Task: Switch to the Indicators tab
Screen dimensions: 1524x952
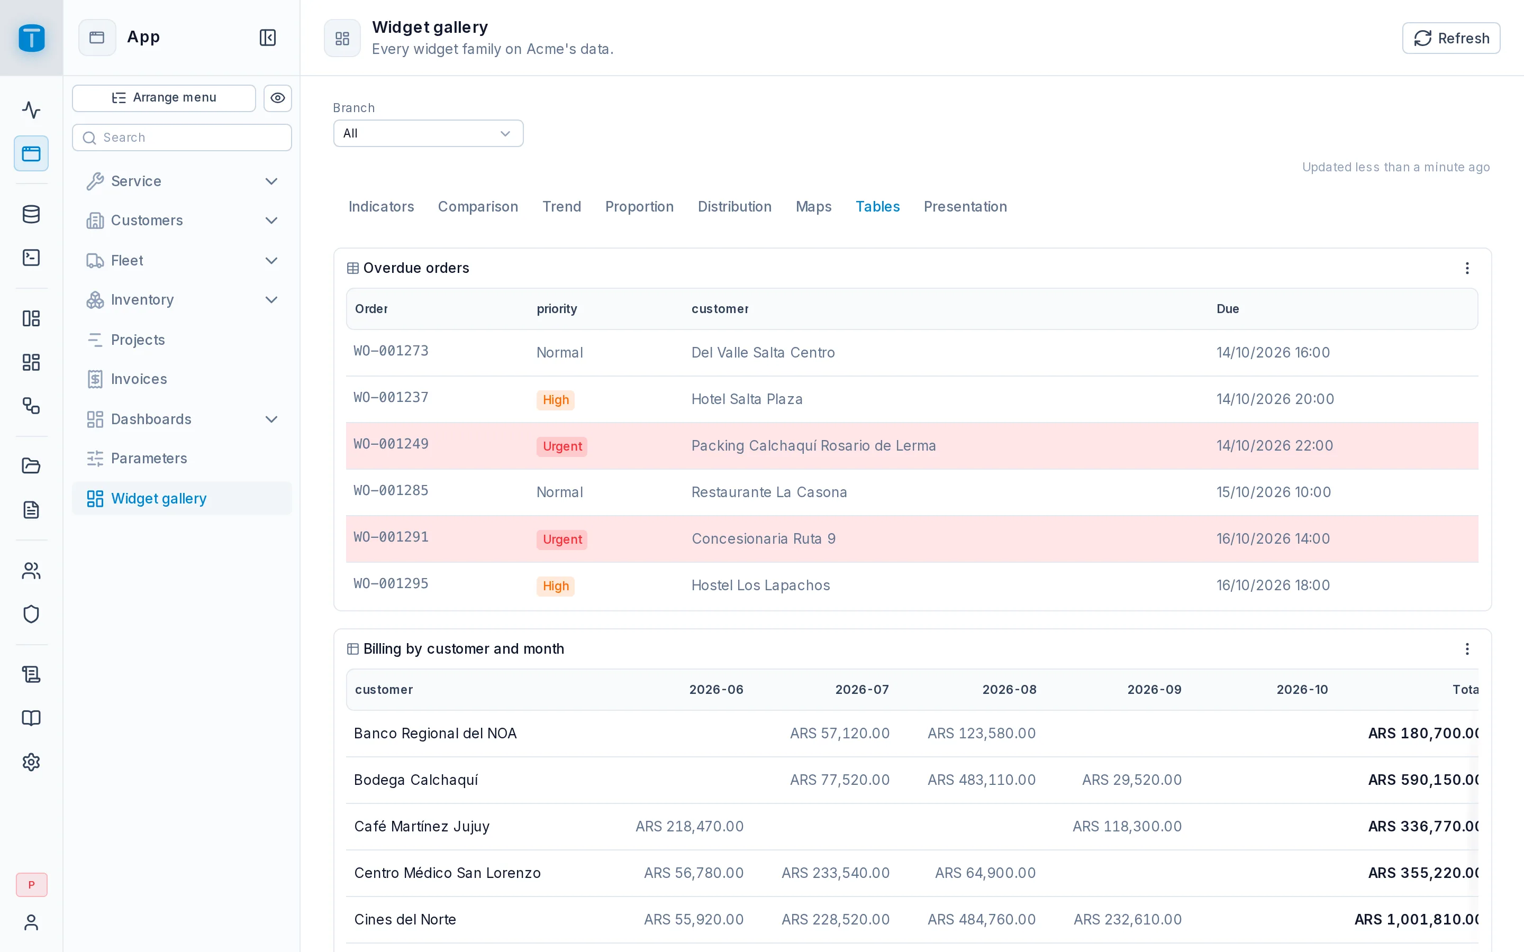Action: pyautogui.click(x=381, y=206)
